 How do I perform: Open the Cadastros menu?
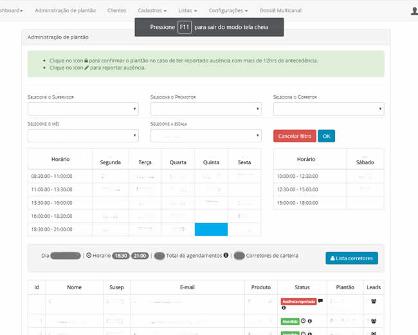click(152, 11)
